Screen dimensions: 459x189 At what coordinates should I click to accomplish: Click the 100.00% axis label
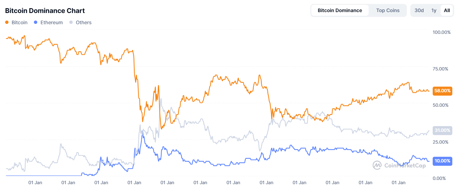click(x=441, y=32)
